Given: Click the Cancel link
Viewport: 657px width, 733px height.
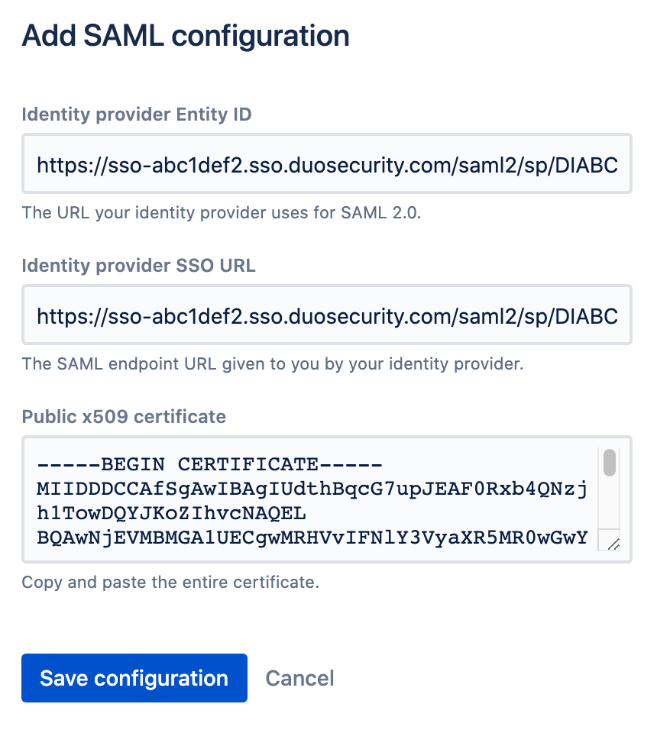Looking at the screenshot, I should coord(299,678).
